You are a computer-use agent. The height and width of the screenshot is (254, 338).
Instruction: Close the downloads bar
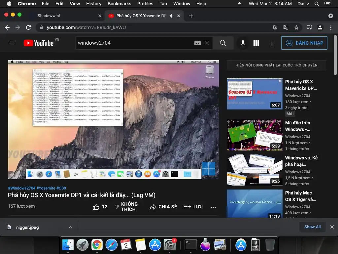(332, 227)
